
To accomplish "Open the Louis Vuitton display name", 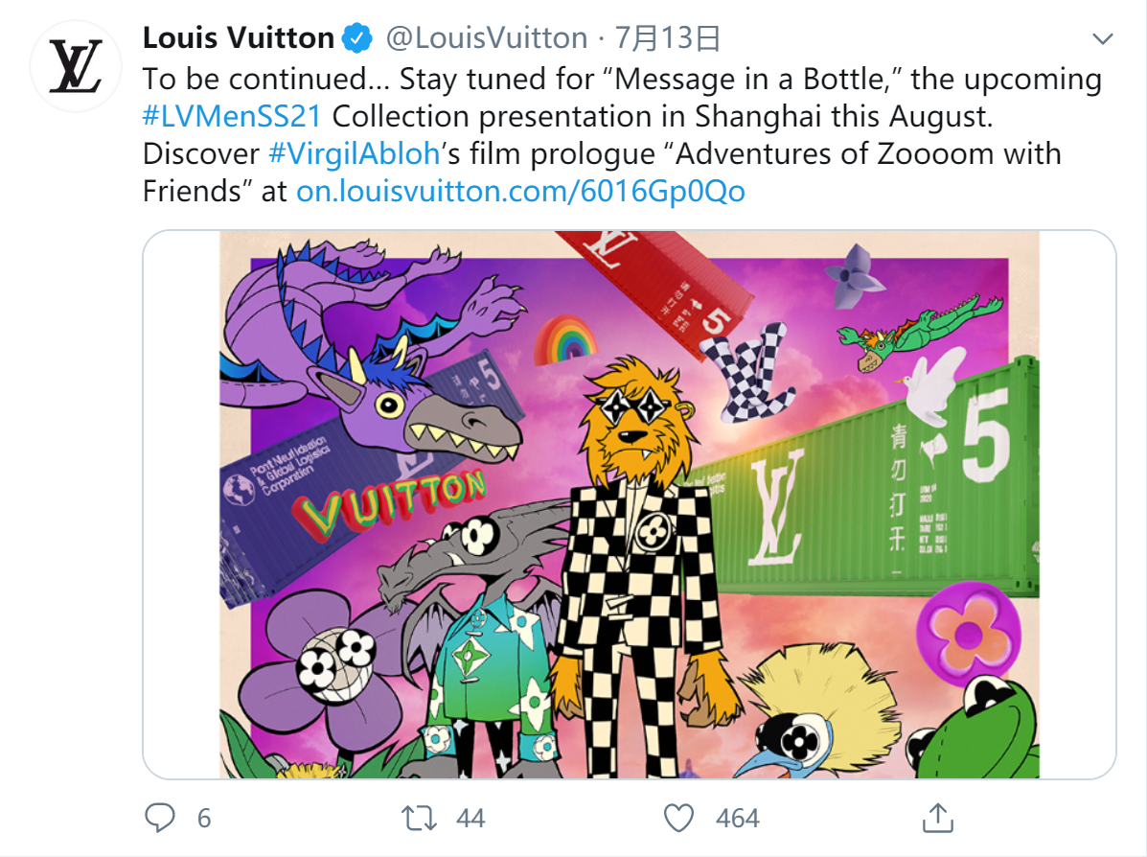I will click(x=239, y=38).
